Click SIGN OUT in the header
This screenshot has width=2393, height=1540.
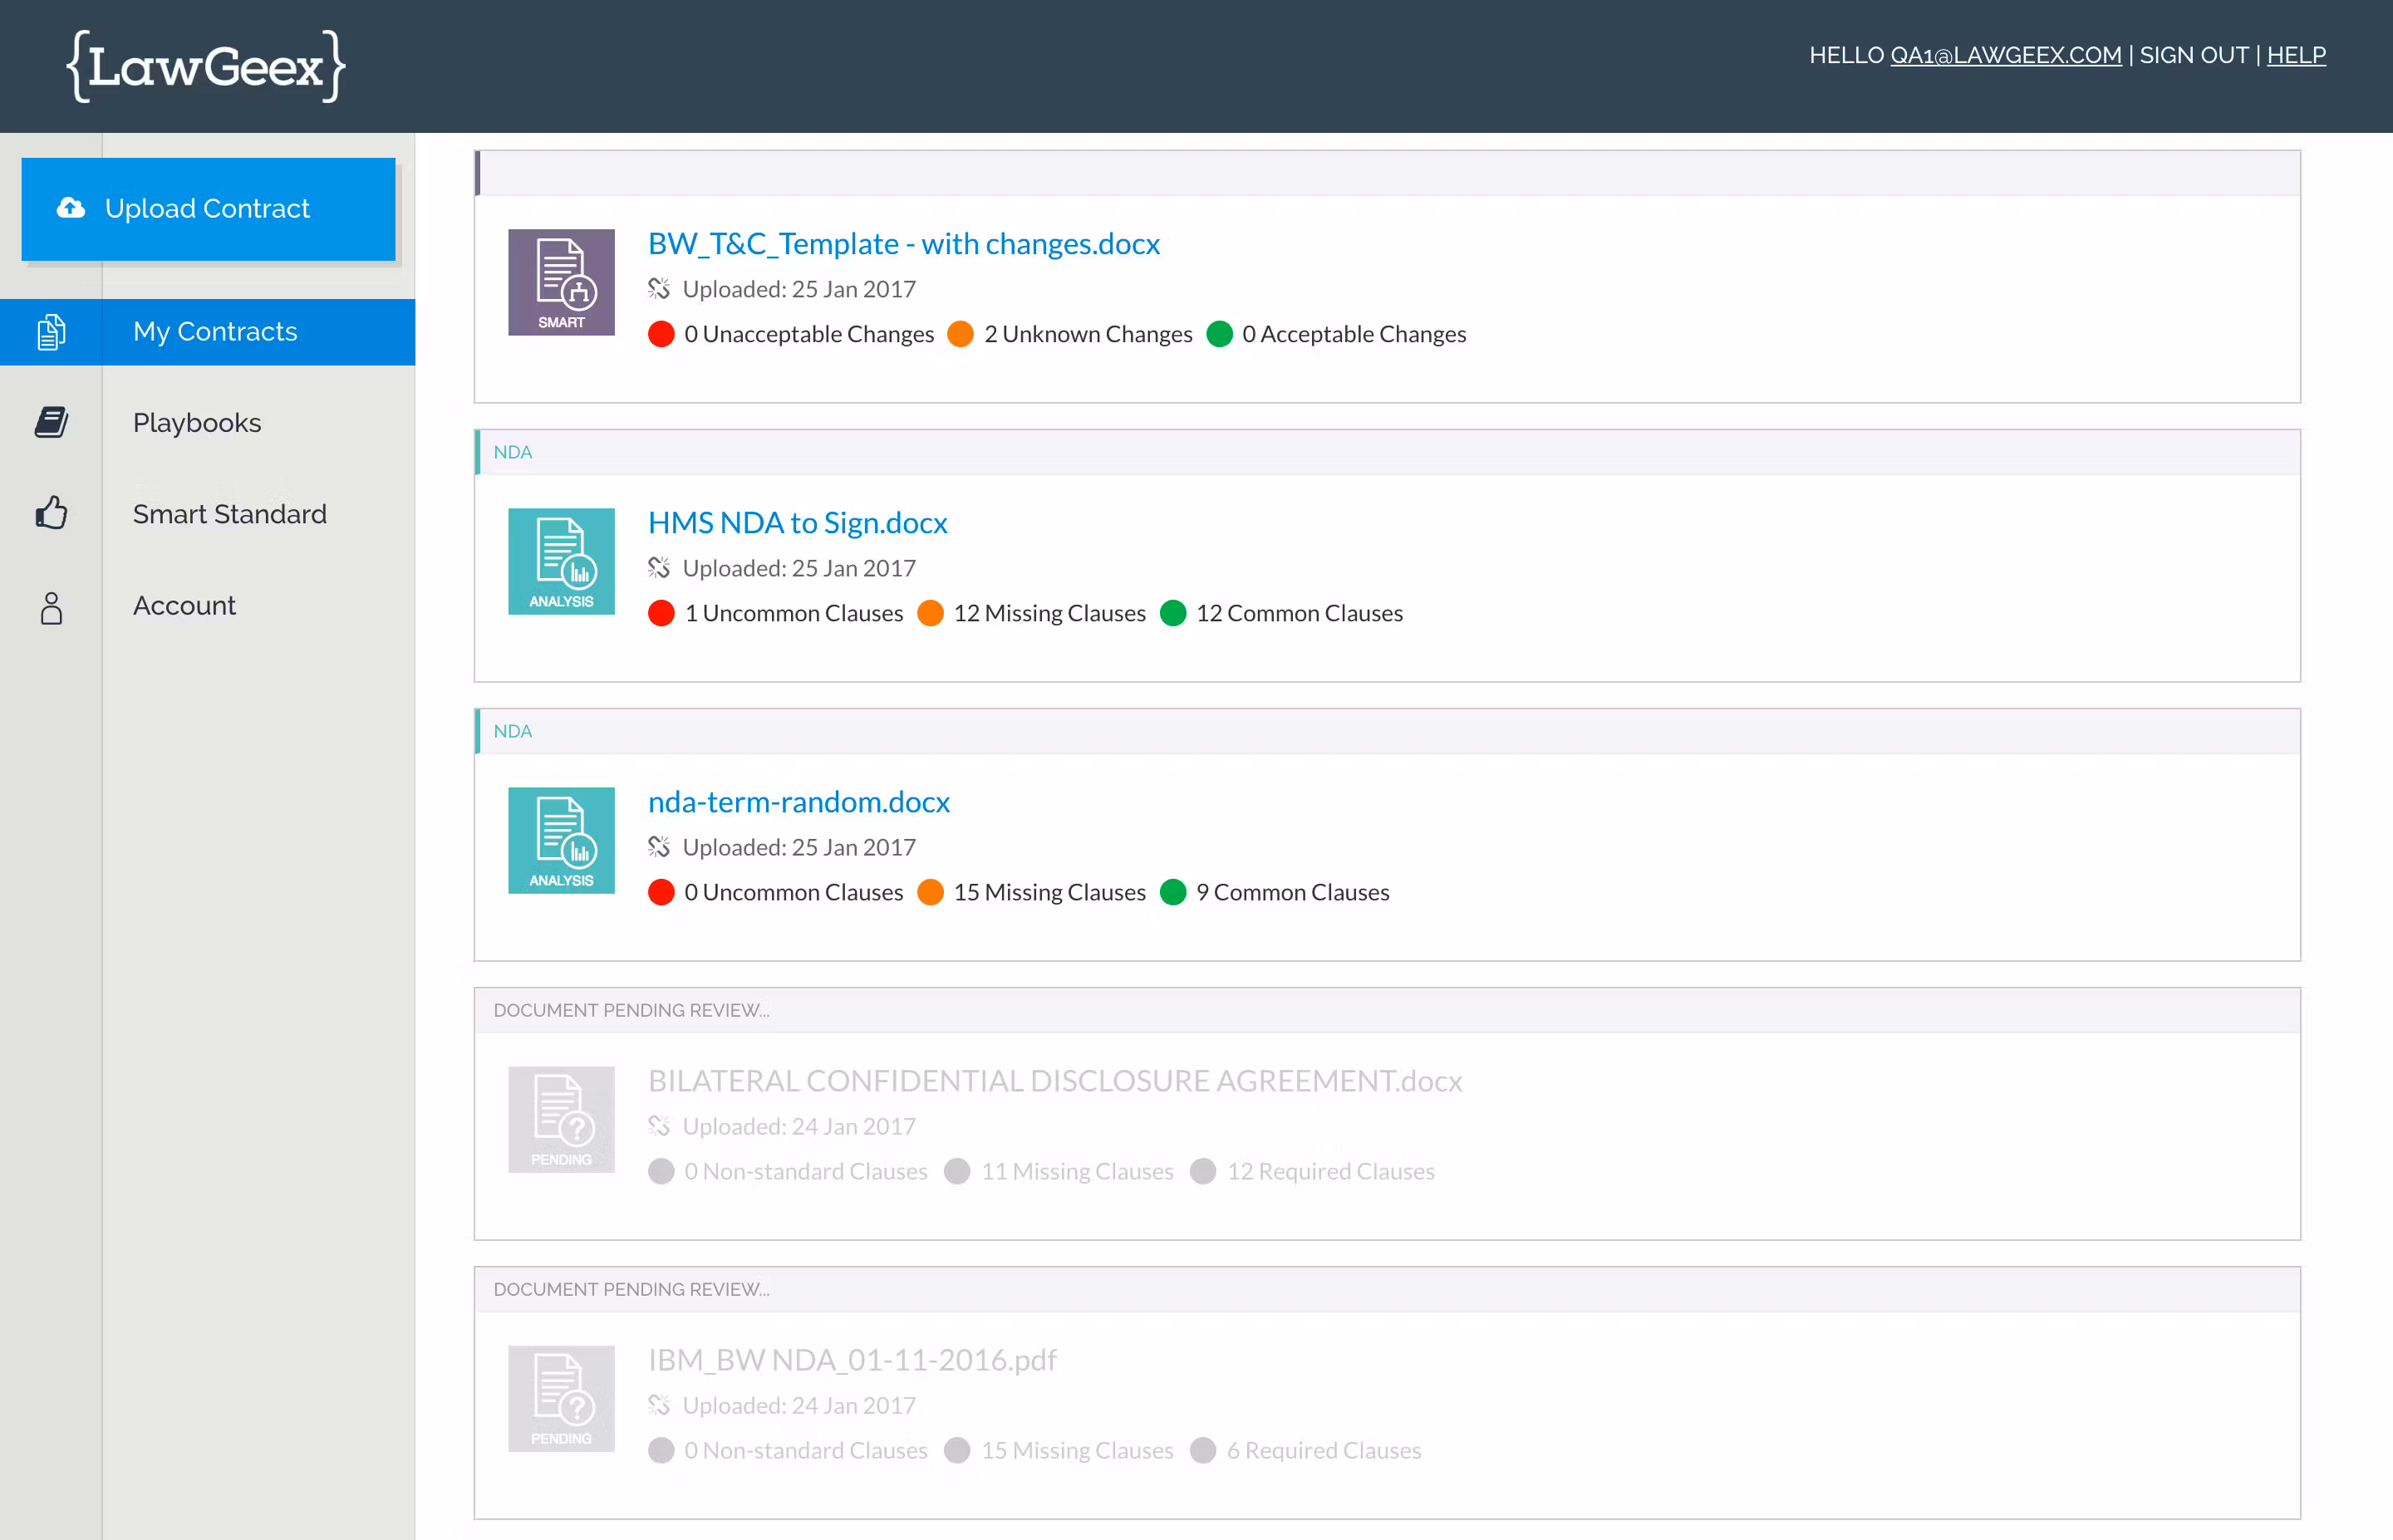(x=2193, y=55)
